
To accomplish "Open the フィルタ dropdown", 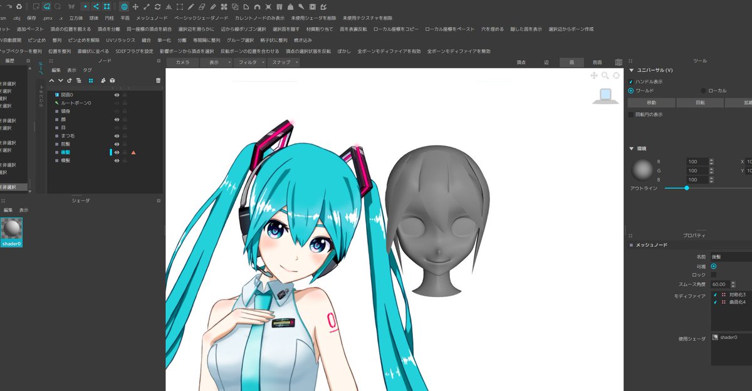I will click(251, 62).
